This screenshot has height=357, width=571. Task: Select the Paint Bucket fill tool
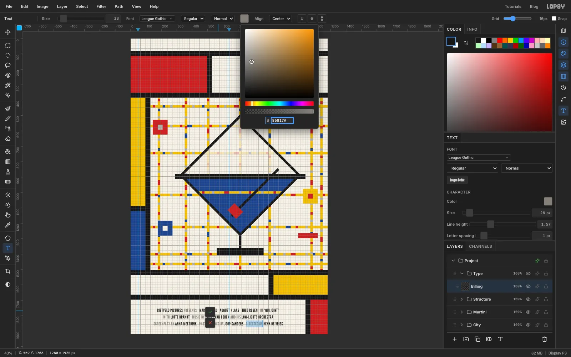point(8,152)
